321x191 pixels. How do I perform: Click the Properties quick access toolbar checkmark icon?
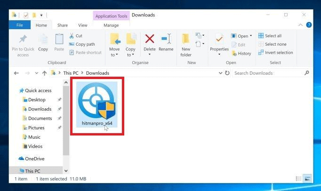[x=26, y=15]
